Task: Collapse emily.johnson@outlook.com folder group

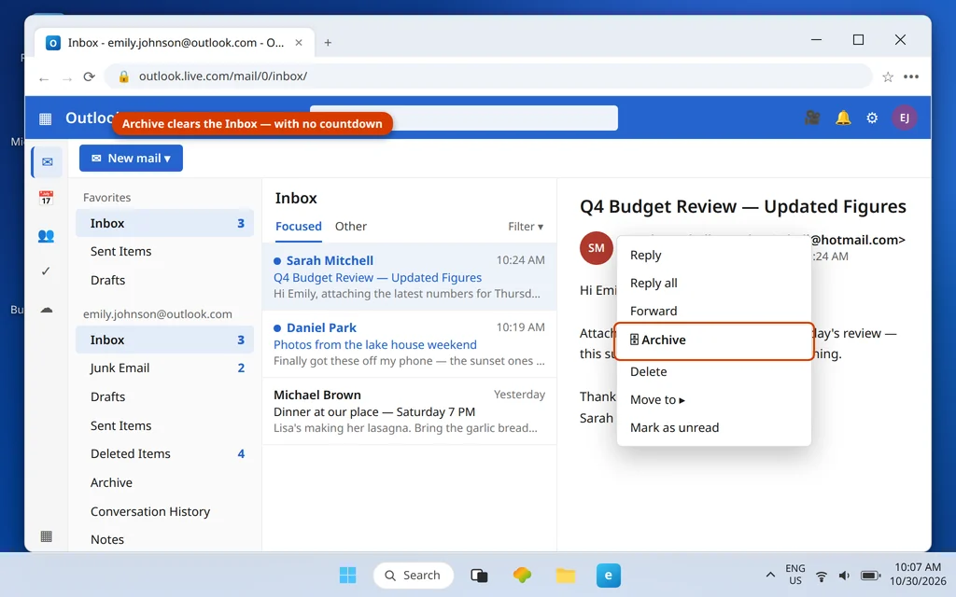Action: pyautogui.click(x=158, y=314)
